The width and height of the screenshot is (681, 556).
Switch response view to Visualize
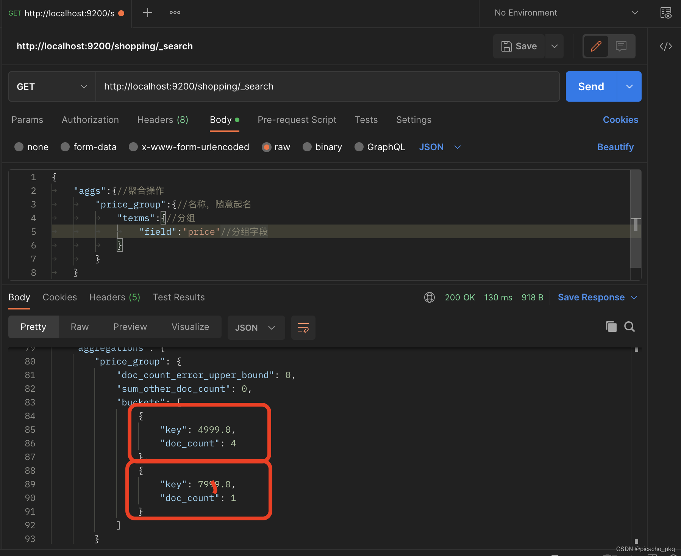click(190, 327)
